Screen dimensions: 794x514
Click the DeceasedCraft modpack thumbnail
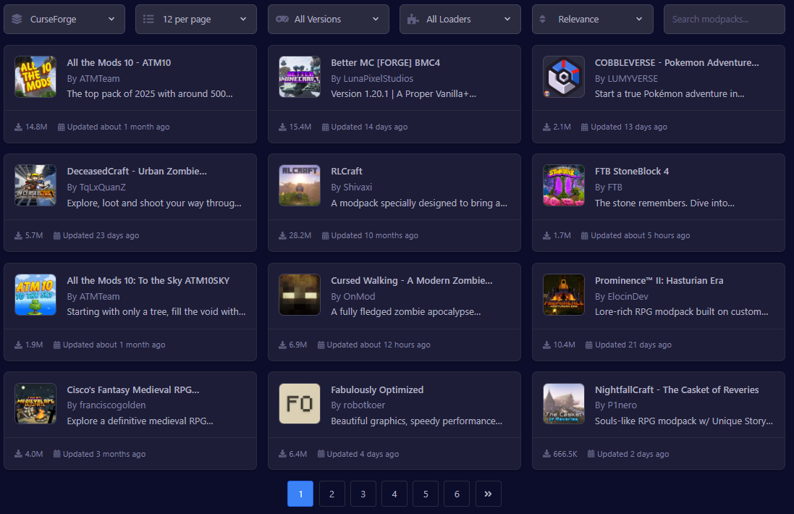click(x=35, y=185)
